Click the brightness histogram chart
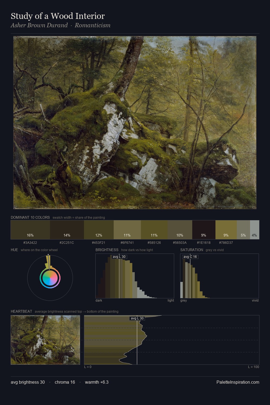Image resolution: width=270 pixels, height=405 pixels. pyautogui.click(x=135, y=276)
